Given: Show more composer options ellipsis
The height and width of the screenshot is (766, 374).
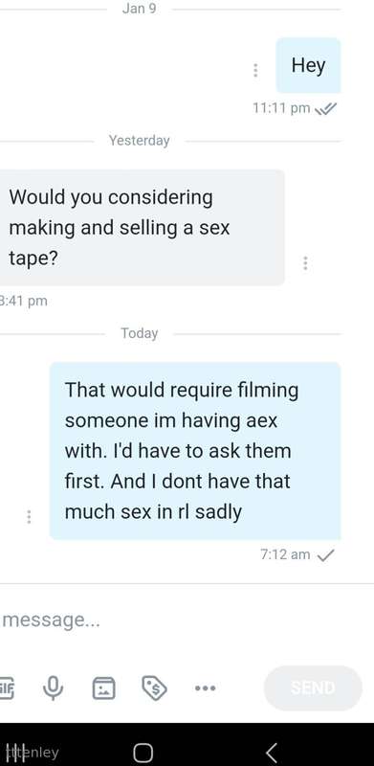Looking at the screenshot, I should pyautogui.click(x=205, y=688).
